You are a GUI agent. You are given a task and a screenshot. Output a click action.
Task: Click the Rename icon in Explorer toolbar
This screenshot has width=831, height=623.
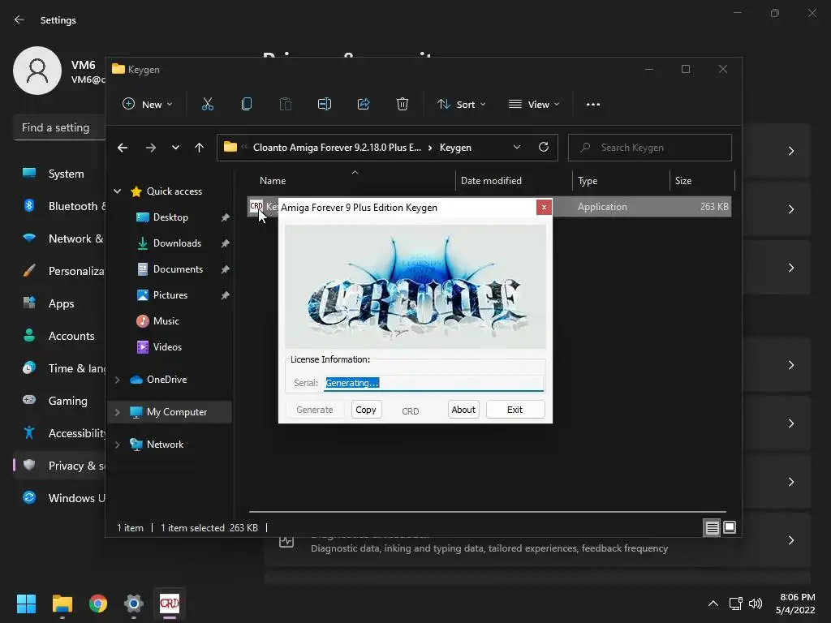pyautogui.click(x=325, y=105)
